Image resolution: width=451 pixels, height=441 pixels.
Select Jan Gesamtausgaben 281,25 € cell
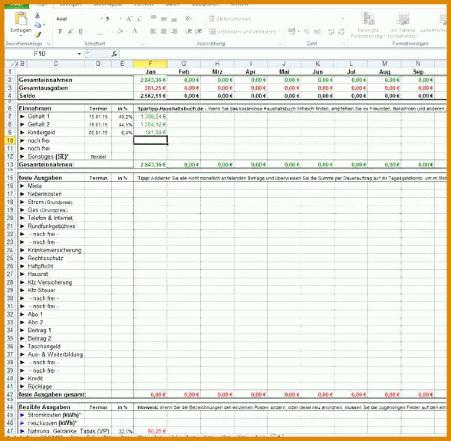pyautogui.click(x=151, y=88)
